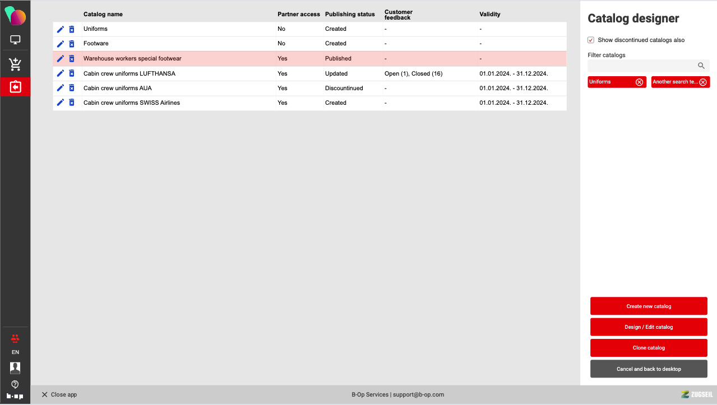Click the red catalog designer sidebar icon
717x405 pixels.
pos(15,87)
